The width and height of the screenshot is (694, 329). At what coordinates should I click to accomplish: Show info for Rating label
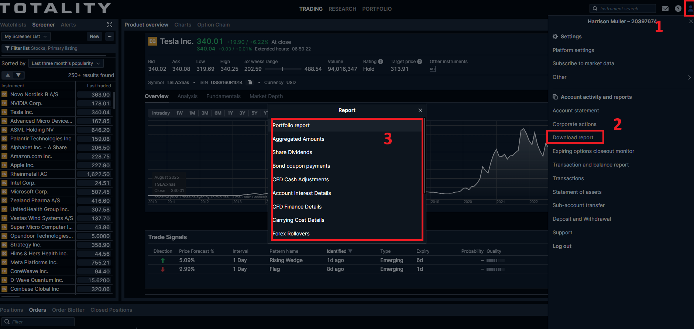pos(381,62)
